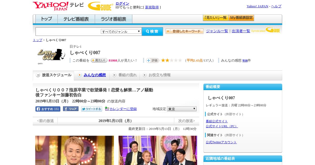
Task: Click the 見たい! plus button
Action: [99, 60]
